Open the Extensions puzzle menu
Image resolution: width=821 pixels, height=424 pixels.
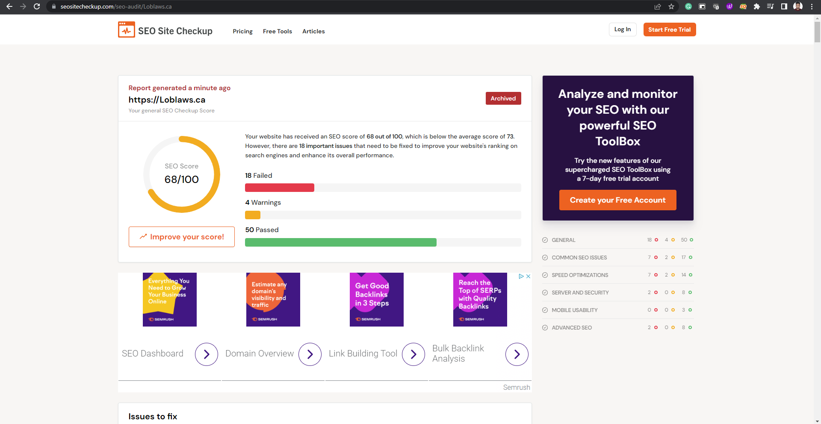pyautogui.click(x=757, y=6)
